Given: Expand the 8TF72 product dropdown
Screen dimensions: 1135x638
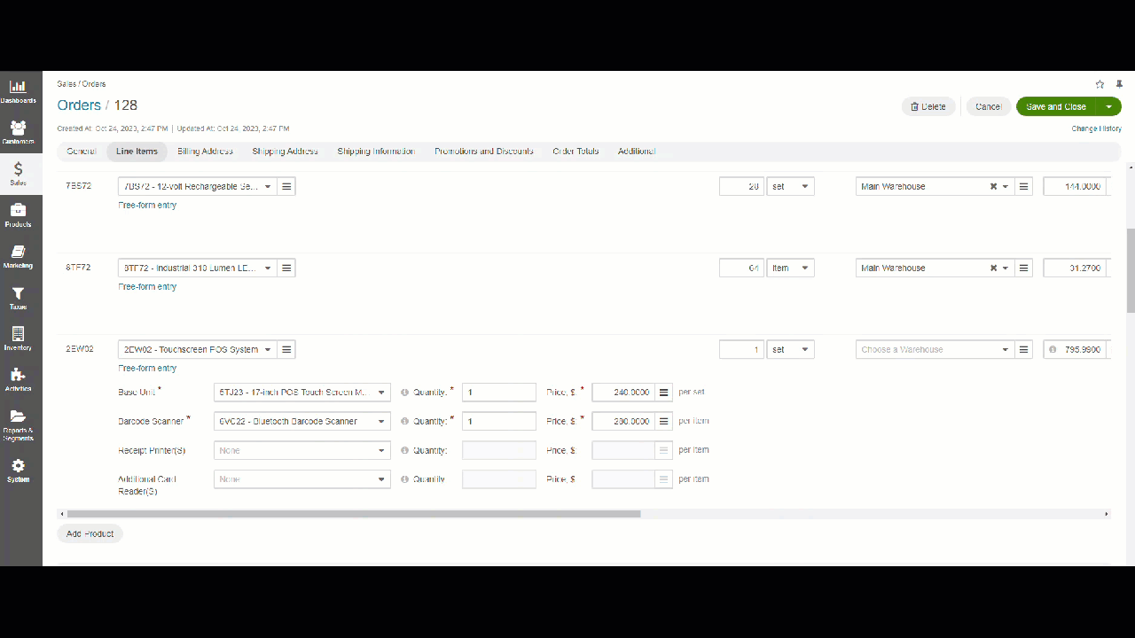Looking at the screenshot, I should (x=268, y=268).
